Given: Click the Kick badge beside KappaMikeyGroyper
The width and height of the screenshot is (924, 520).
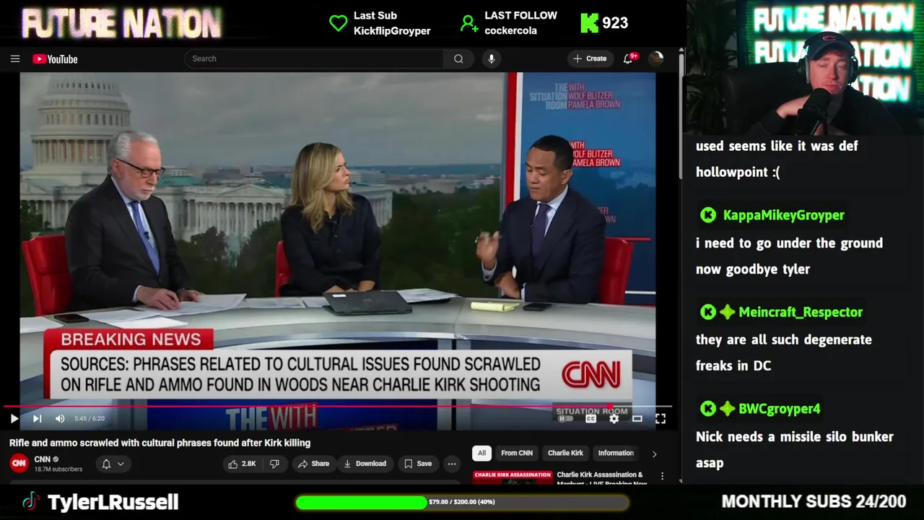Looking at the screenshot, I should (708, 215).
